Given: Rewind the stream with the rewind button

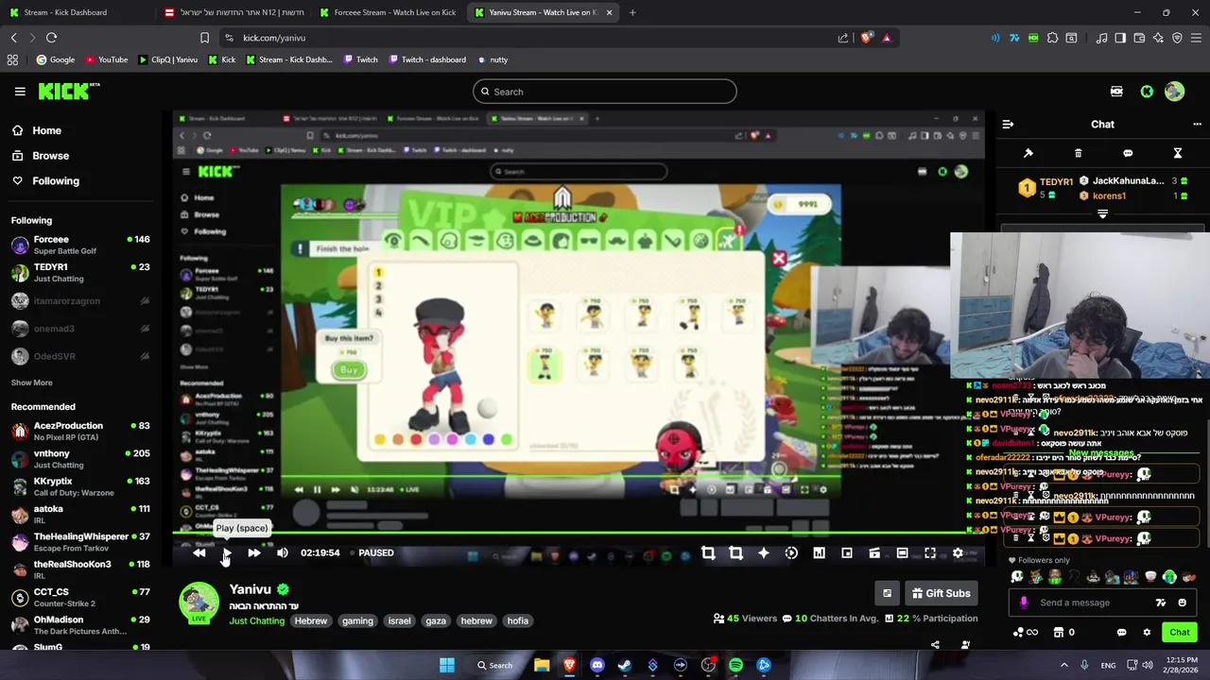Looking at the screenshot, I should pos(199,553).
